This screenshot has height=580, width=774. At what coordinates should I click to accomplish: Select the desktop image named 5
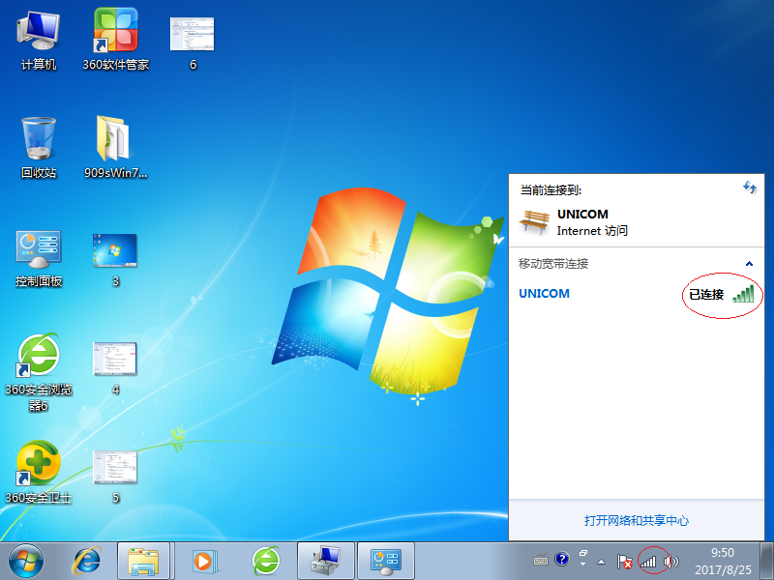tap(115, 477)
